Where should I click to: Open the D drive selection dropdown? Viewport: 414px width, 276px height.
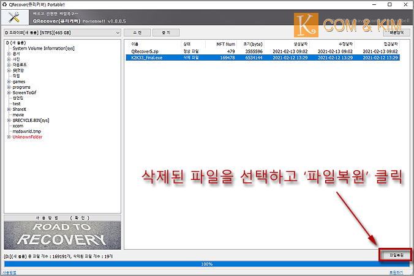tap(62, 32)
